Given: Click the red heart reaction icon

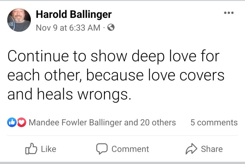Looking at the screenshot, I should pyautogui.click(x=22, y=123).
